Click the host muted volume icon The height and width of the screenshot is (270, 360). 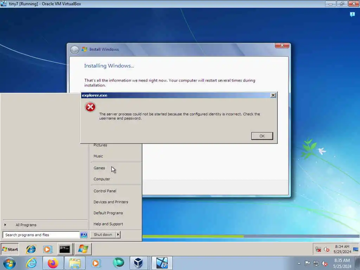click(x=324, y=263)
